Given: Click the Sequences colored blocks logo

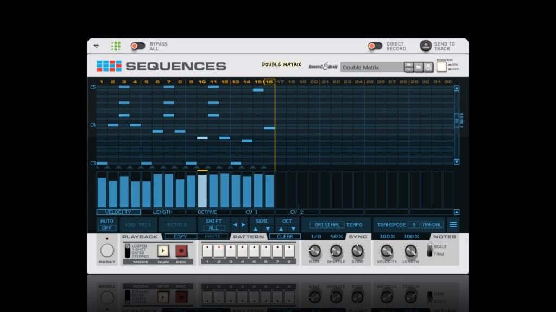Looking at the screenshot, I should [109, 66].
